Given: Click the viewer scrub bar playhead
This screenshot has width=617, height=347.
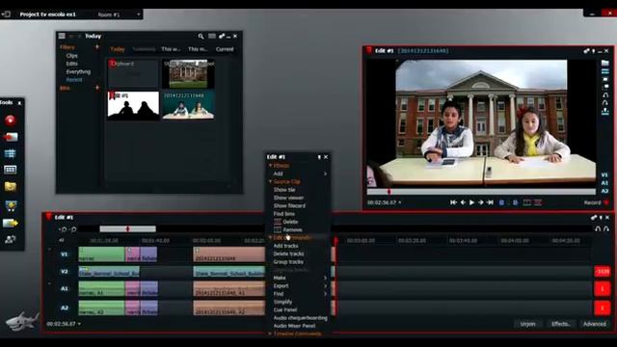Looking at the screenshot, I should (389, 192).
